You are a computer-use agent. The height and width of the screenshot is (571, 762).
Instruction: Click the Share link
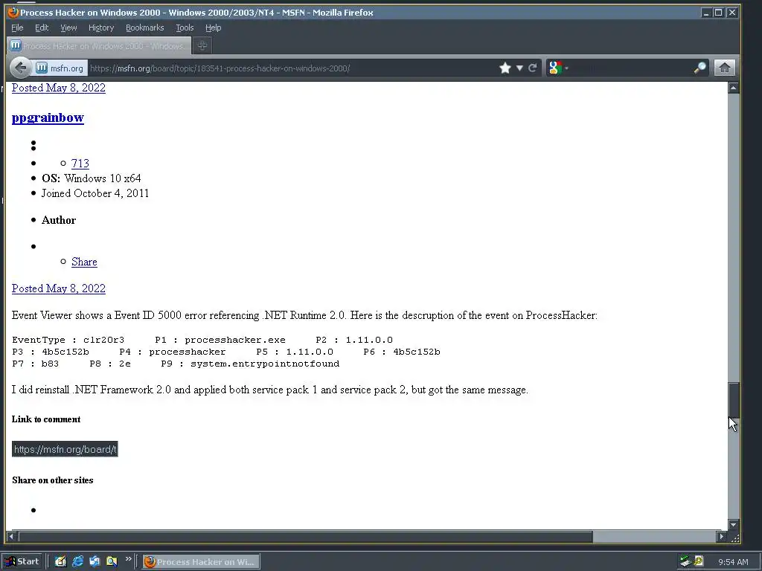tap(84, 262)
